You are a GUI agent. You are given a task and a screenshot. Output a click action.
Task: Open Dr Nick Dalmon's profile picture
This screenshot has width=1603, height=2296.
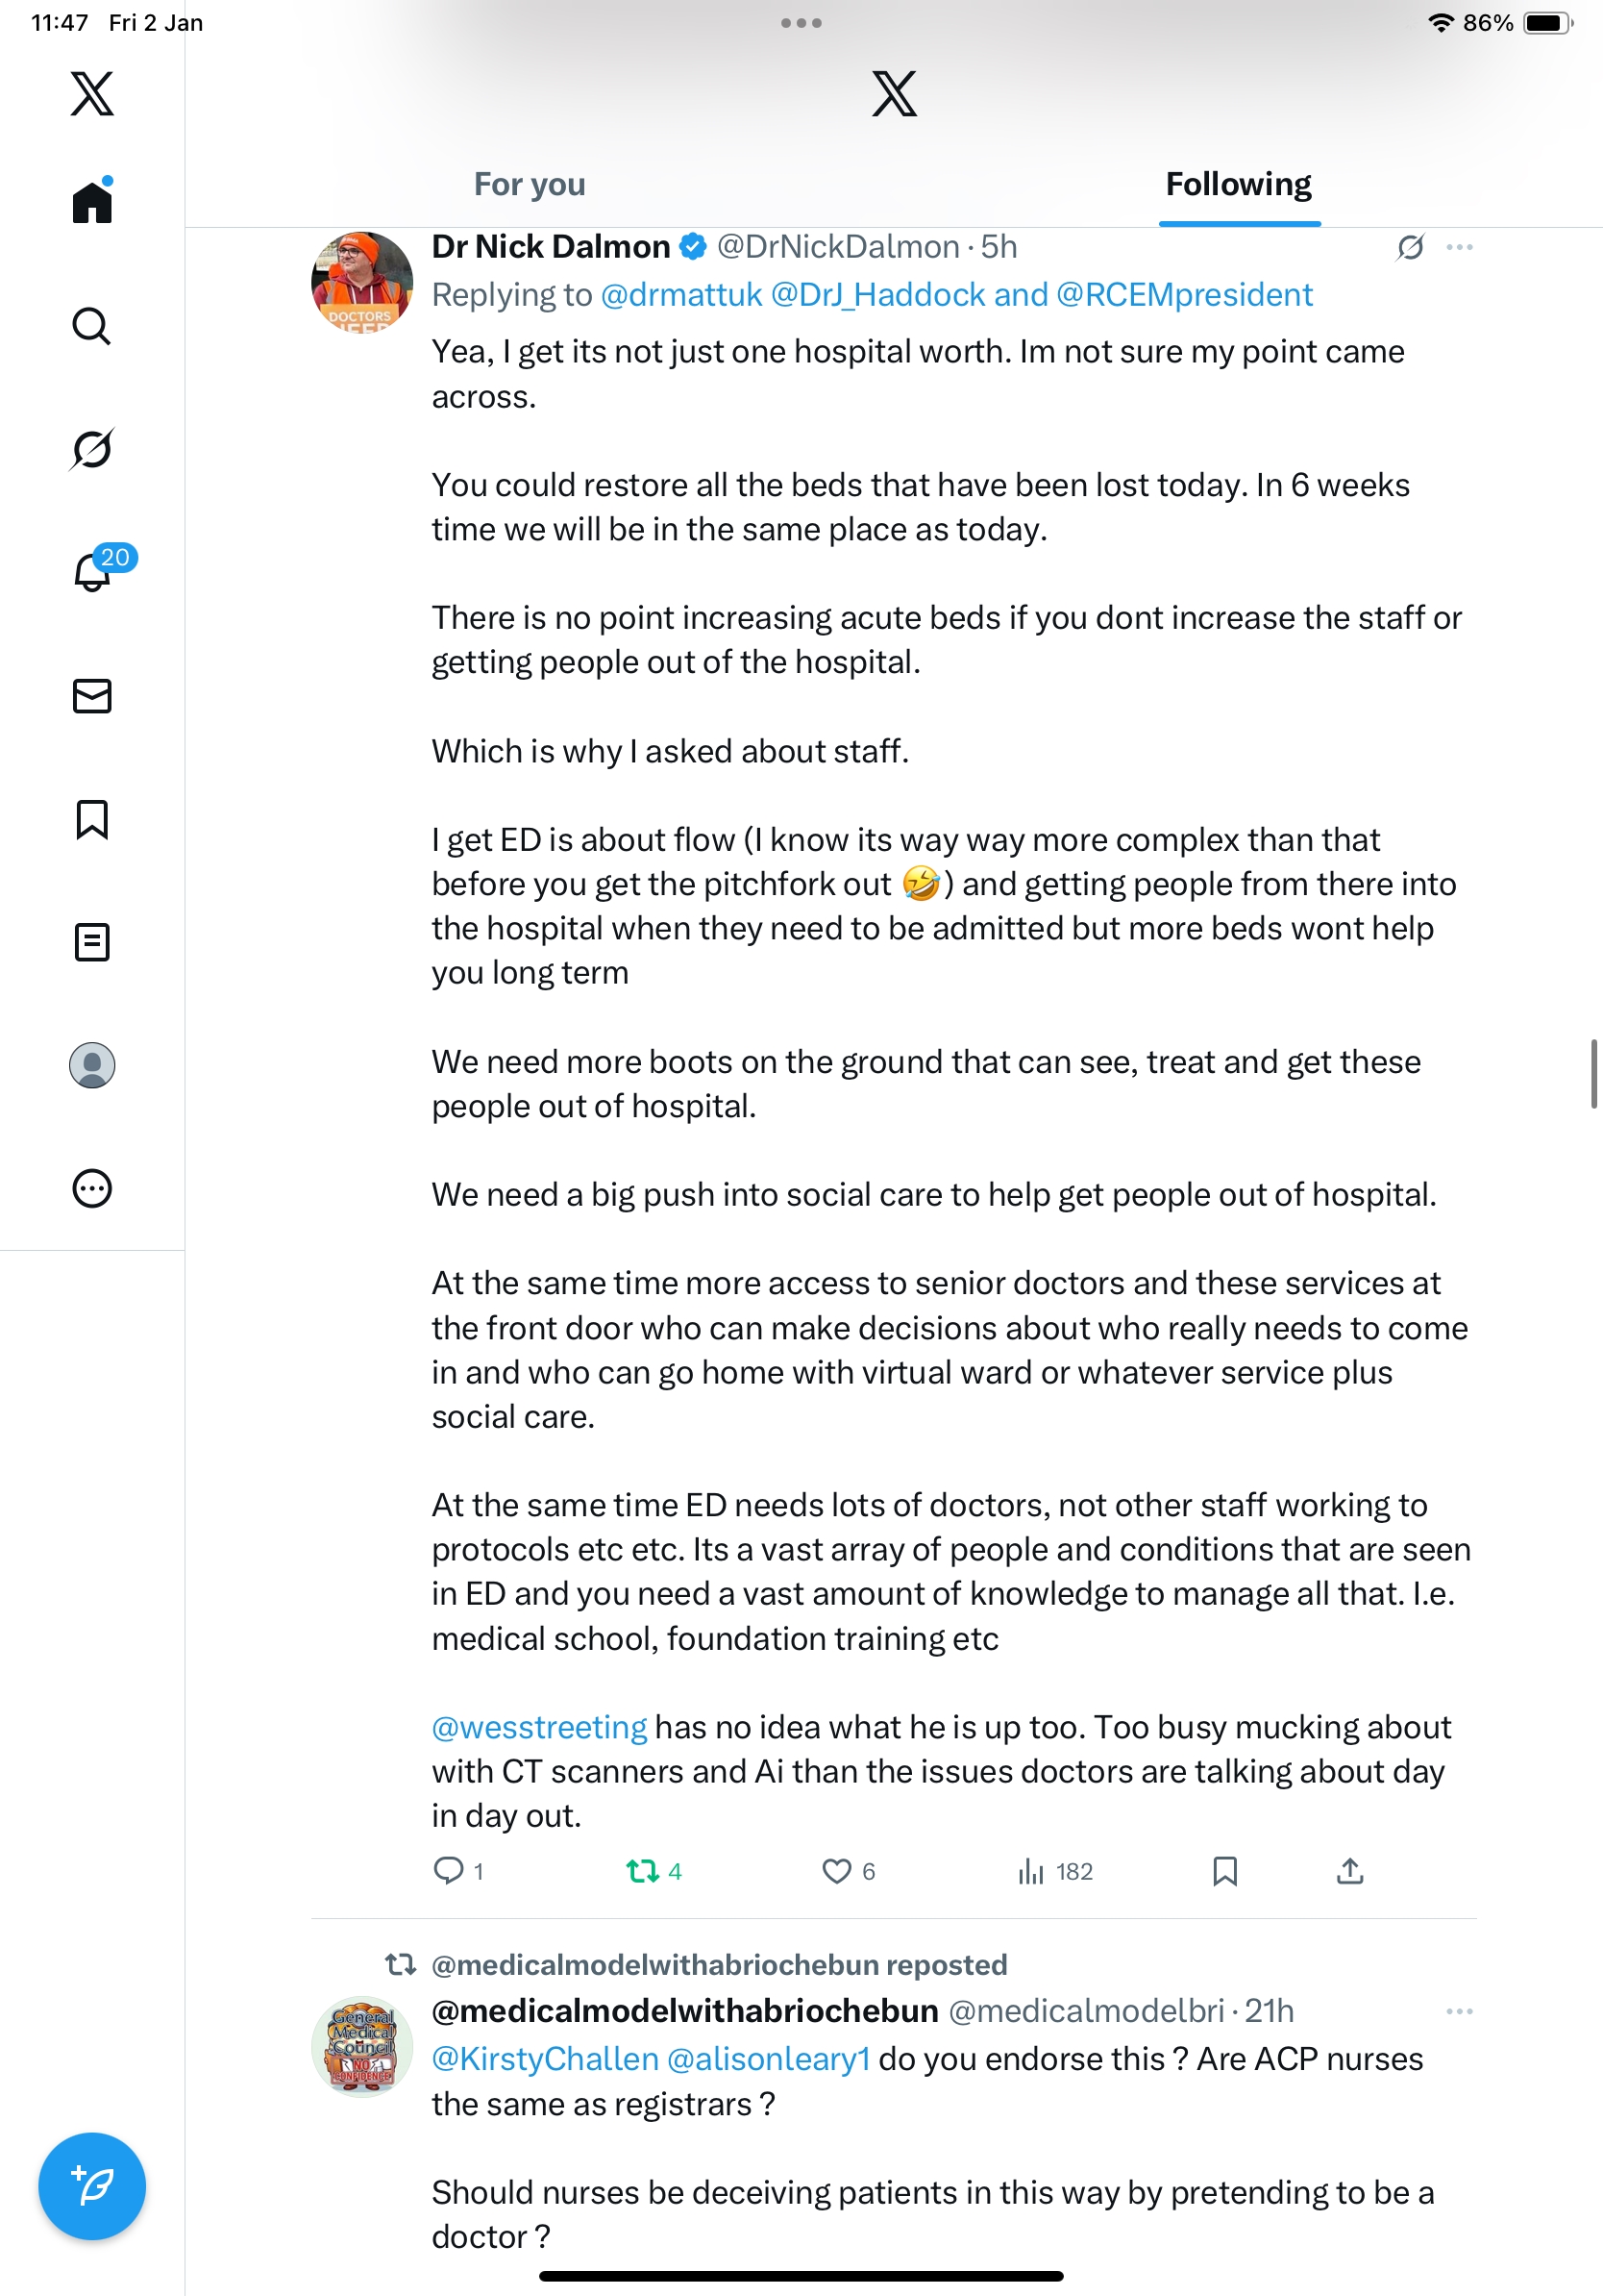[x=361, y=282]
